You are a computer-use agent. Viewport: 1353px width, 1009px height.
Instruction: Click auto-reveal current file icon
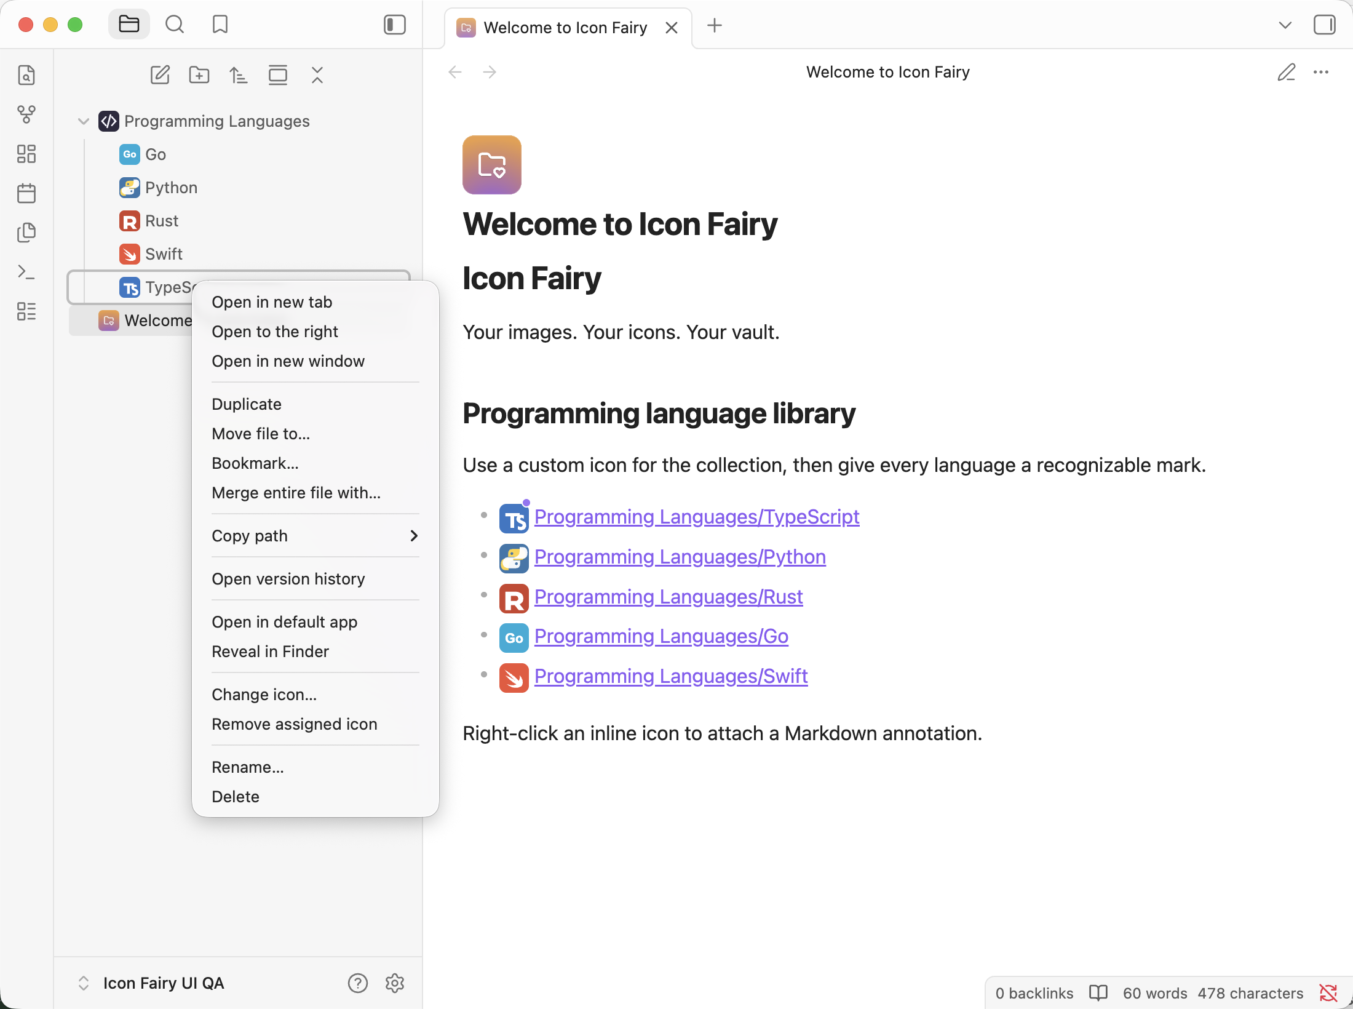pyautogui.click(x=278, y=75)
